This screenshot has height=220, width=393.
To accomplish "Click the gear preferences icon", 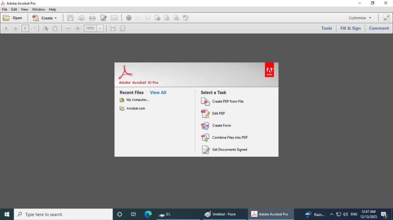I will pyautogui.click(x=129, y=18).
